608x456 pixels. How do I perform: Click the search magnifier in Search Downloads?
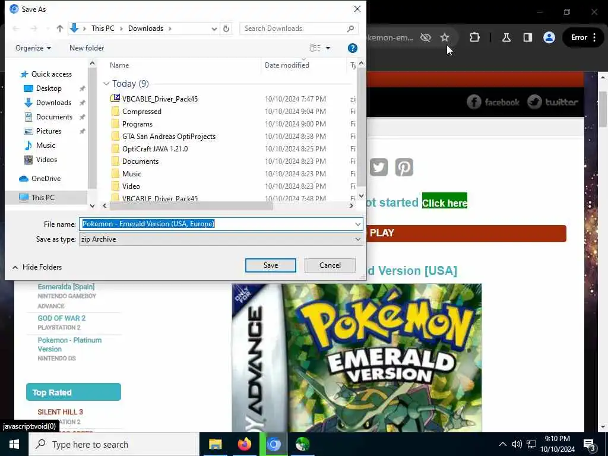coord(350,28)
